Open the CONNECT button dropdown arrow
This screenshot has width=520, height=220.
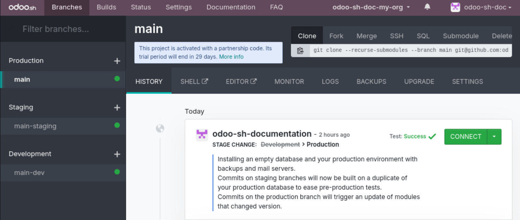click(x=495, y=137)
